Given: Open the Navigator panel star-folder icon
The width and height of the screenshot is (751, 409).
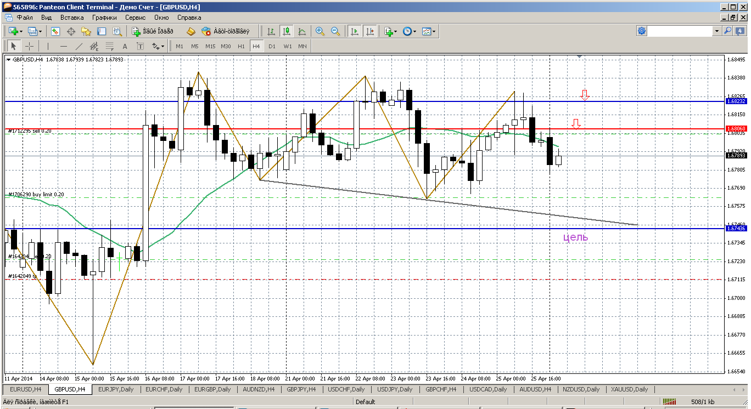Looking at the screenshot, I should tap(86, 31).
